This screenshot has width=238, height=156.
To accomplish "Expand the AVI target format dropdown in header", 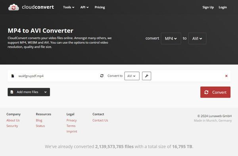I will [x=197, y=39].
